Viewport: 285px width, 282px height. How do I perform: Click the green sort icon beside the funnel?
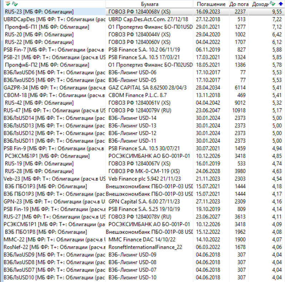13,4
